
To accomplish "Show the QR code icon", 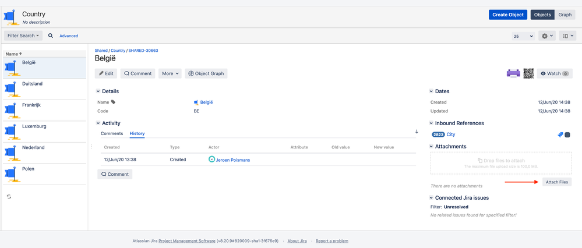I will [528, 73].
